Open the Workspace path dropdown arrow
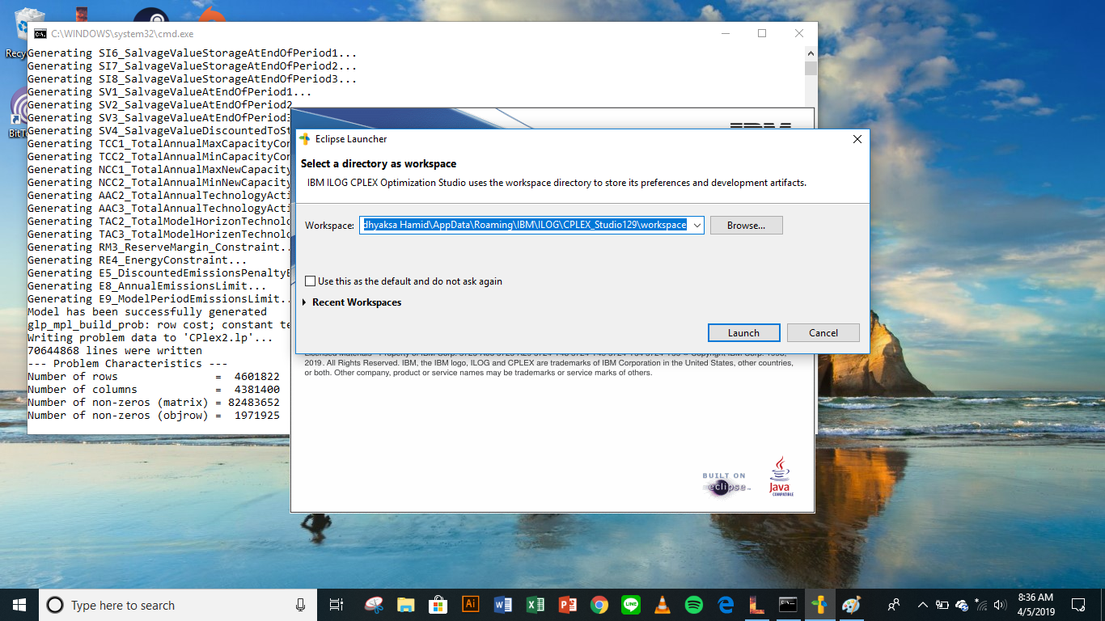 tap(697, 225)
